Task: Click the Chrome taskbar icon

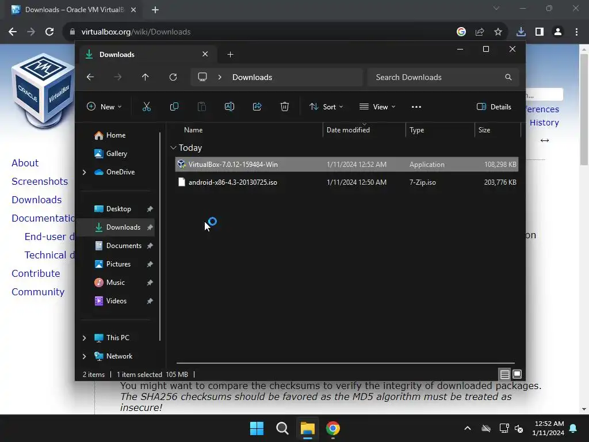Action: coord(333,428)
